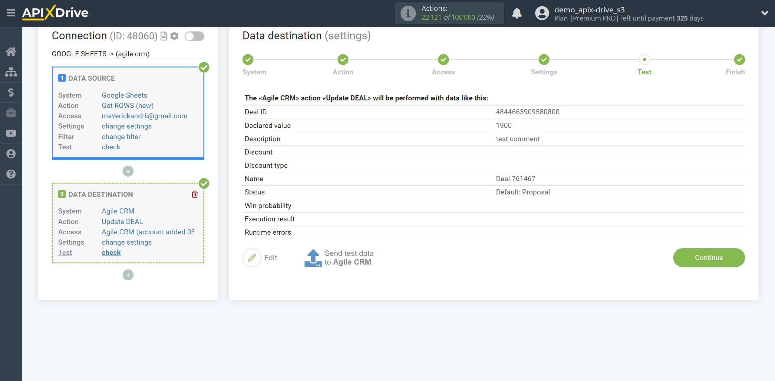Open the connections sitemap icon
Screen dimensions: 775x381
point(11,72)
